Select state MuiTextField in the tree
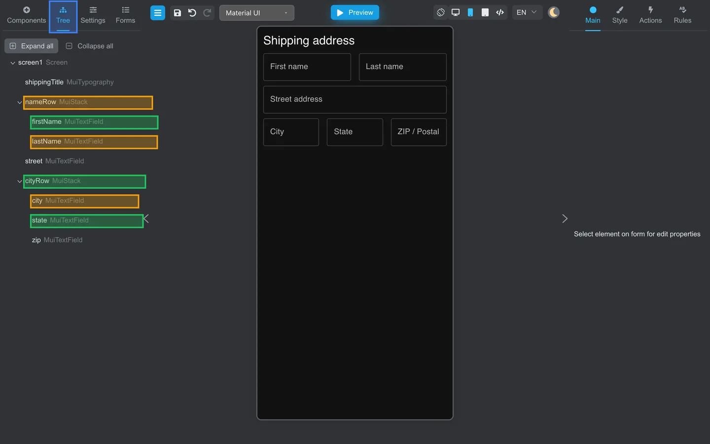Screen dimensions: 710x444 point(87,221)
